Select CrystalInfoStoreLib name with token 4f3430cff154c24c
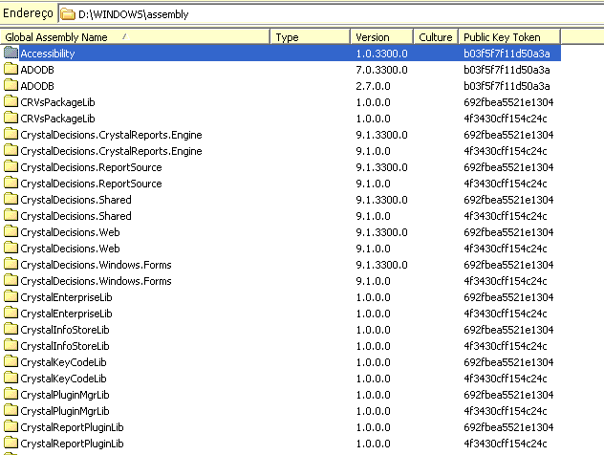Viewport: 604px width, 455px height. pyautogui.click(x=65, y=346)
